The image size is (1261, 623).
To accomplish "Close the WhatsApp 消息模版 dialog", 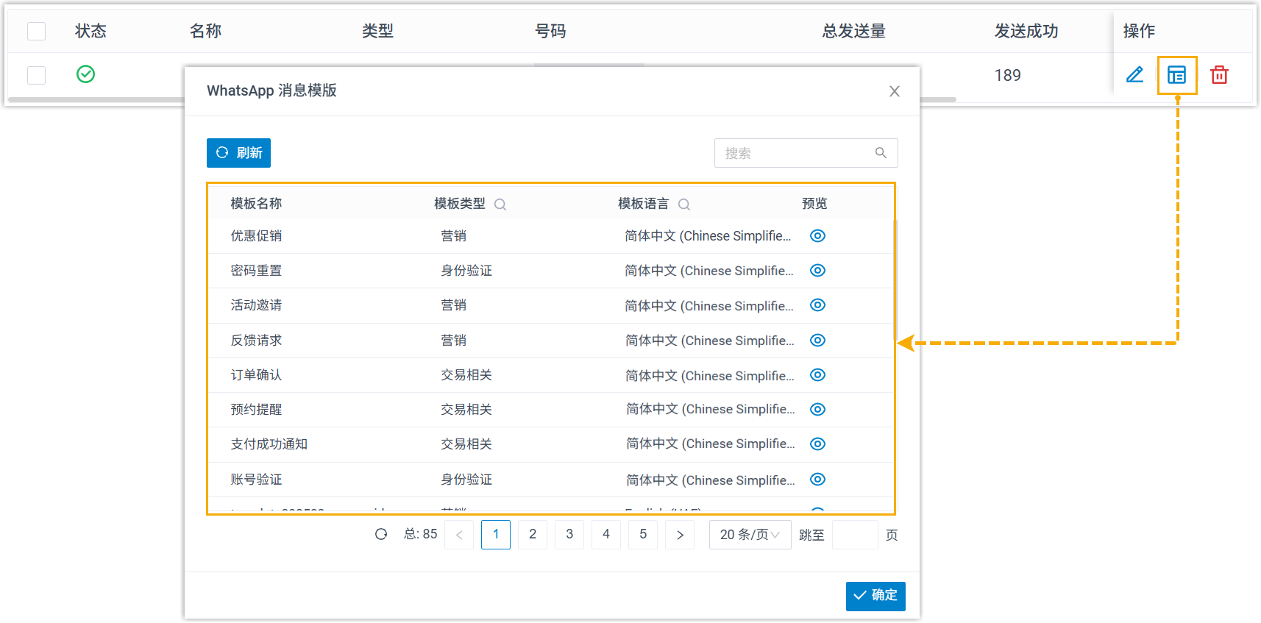I will [x=894, y=91].
